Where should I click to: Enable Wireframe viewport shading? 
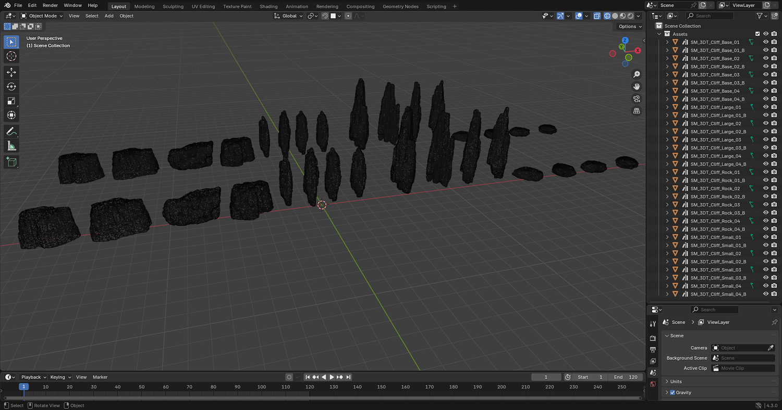click(x=607, y=16)
